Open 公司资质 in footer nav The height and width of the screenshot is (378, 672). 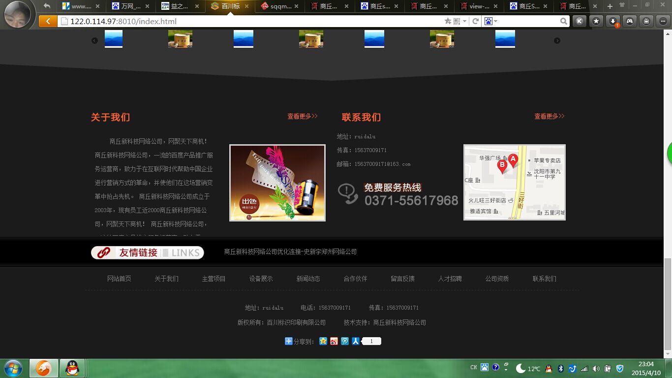pos(497,279)
